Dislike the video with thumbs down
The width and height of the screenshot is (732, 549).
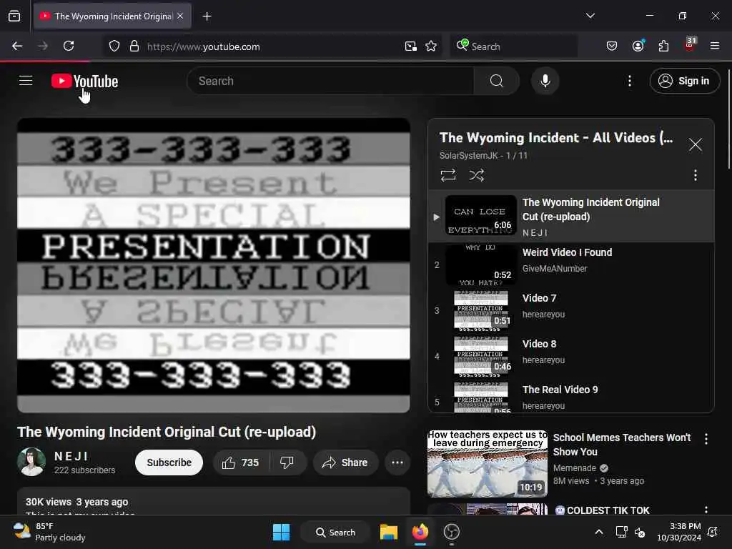click(x=287, y=463)
